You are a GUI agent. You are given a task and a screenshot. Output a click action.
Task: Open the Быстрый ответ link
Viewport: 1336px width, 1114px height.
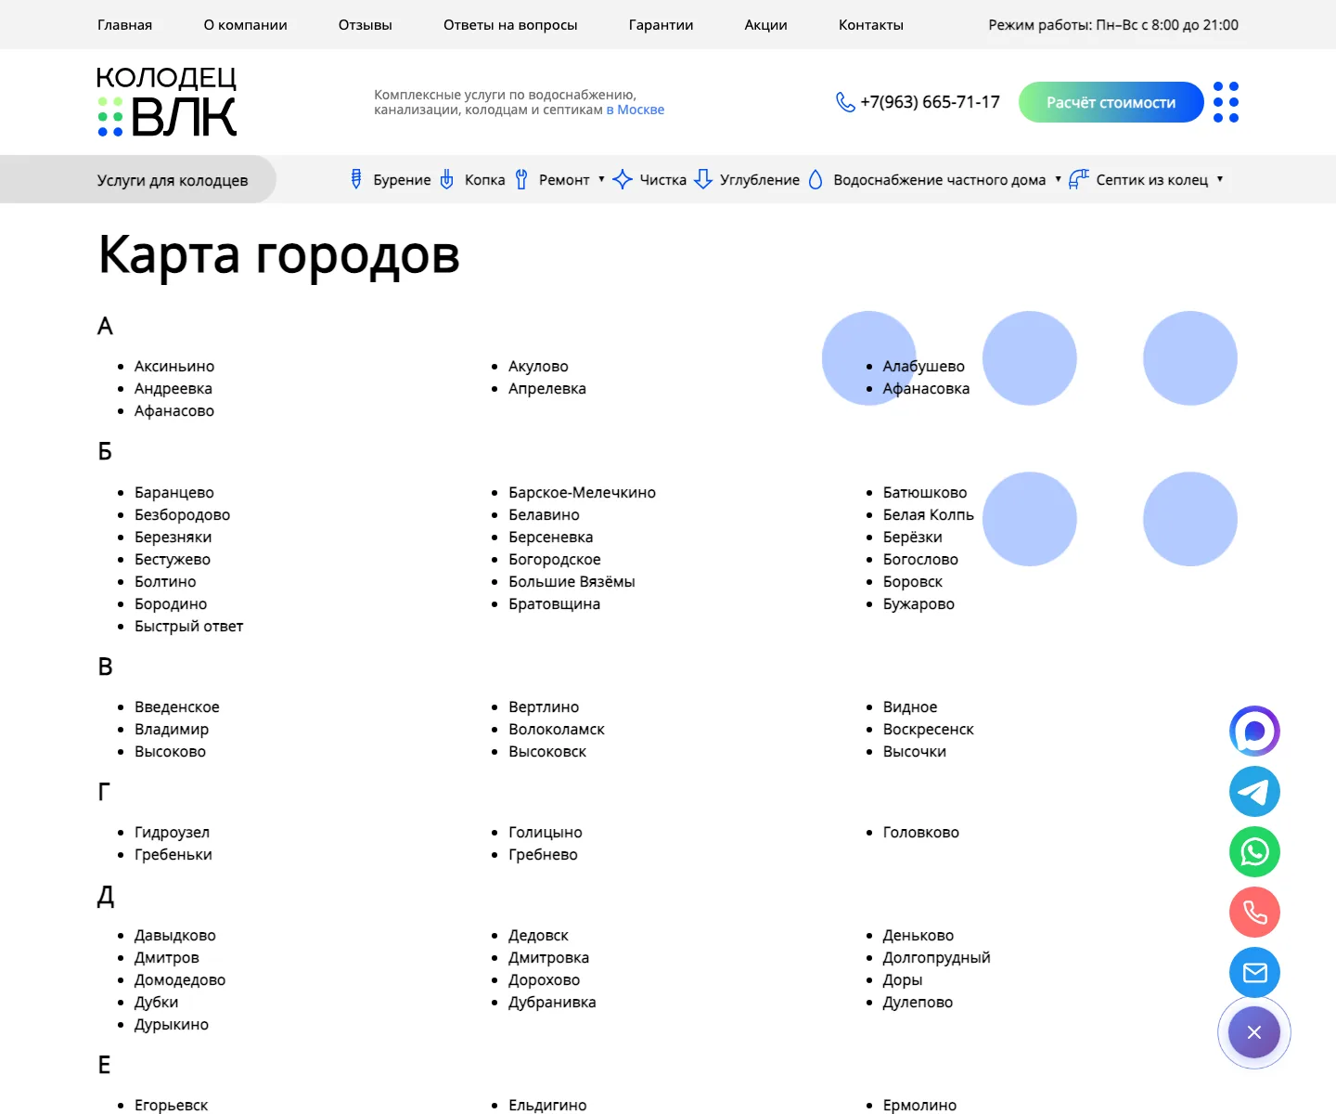[188, 627]
